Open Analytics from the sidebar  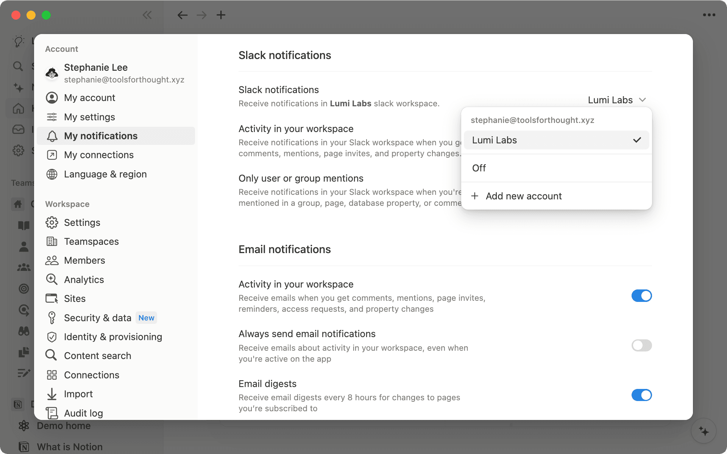point(84,280)
